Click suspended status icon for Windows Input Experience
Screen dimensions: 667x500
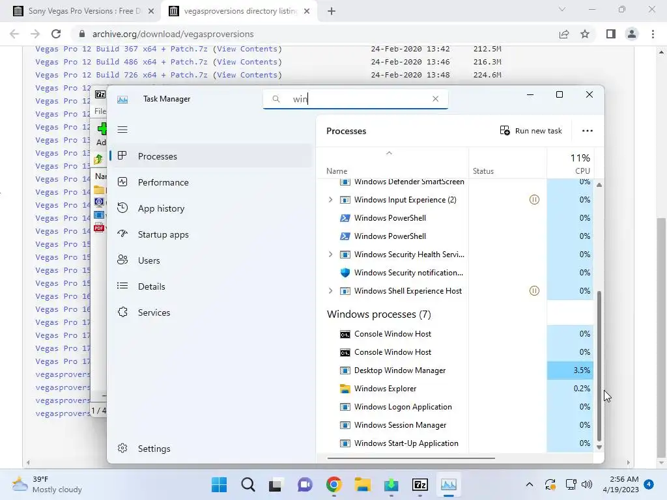[534, 199]
